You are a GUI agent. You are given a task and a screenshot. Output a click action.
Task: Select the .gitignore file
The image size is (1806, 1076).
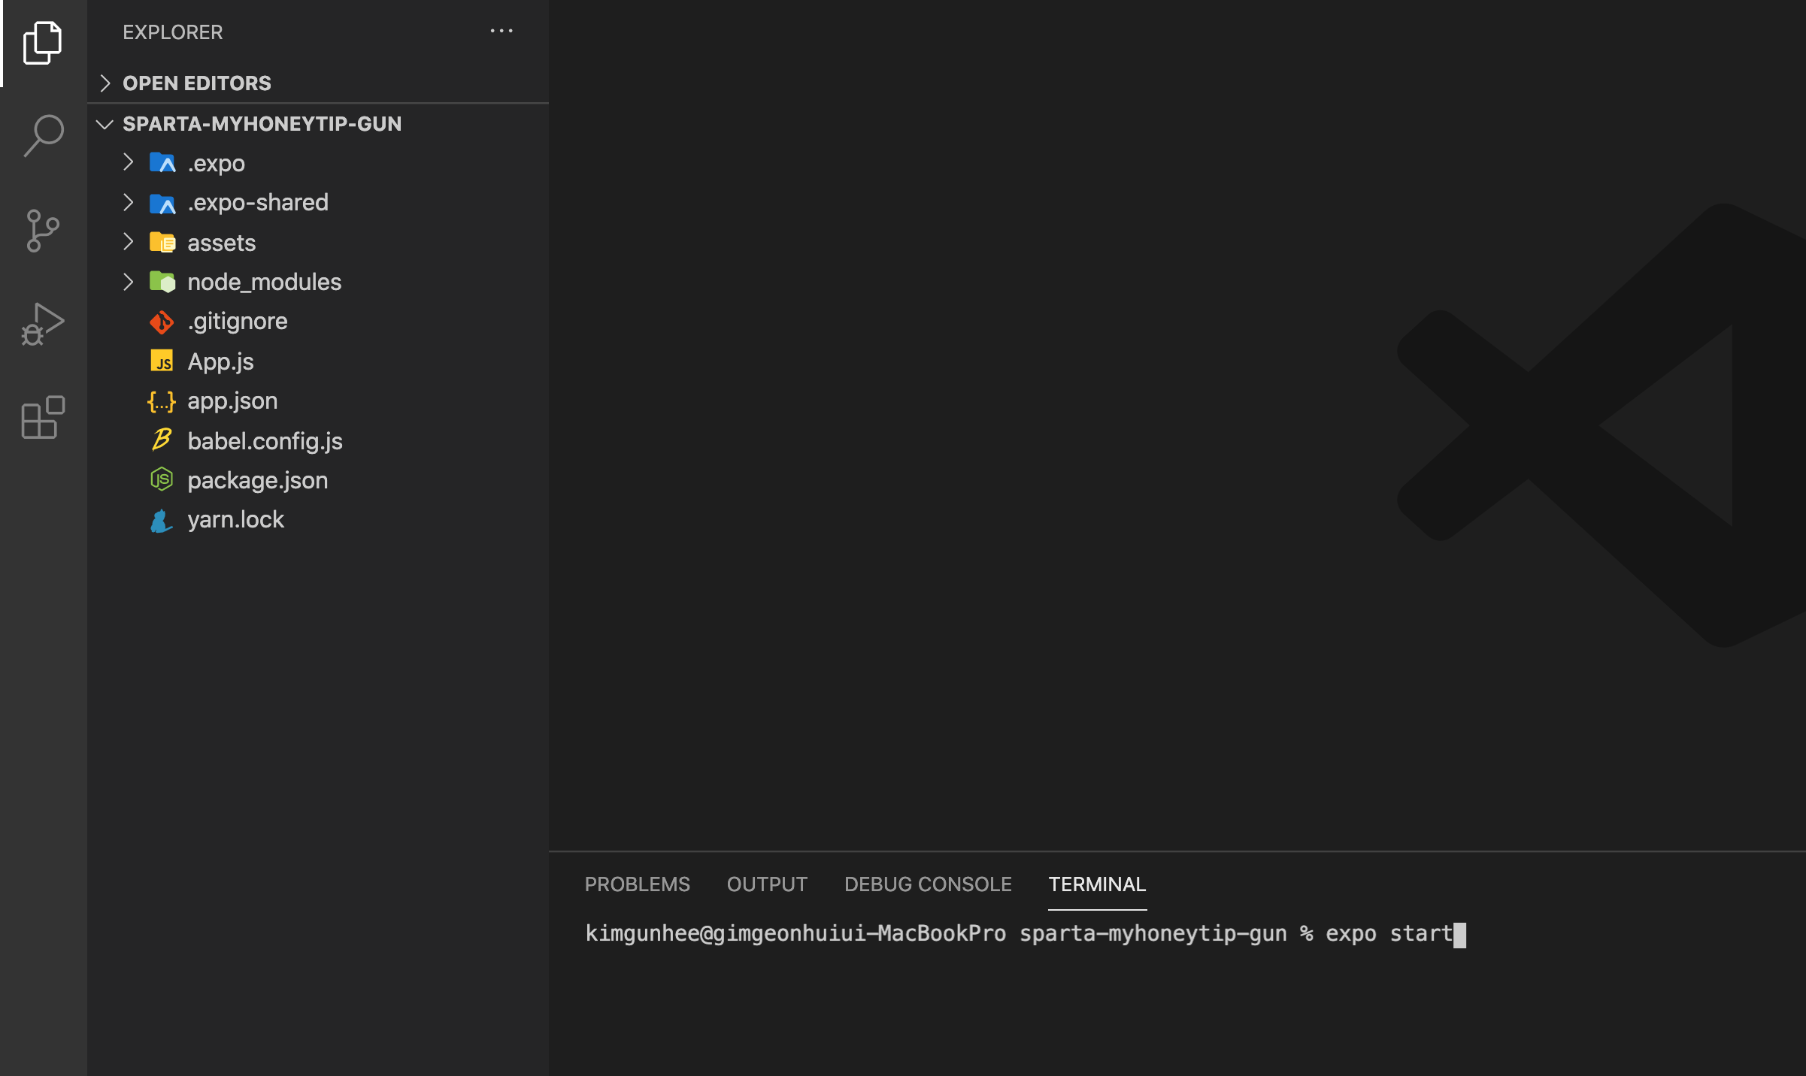237,322
